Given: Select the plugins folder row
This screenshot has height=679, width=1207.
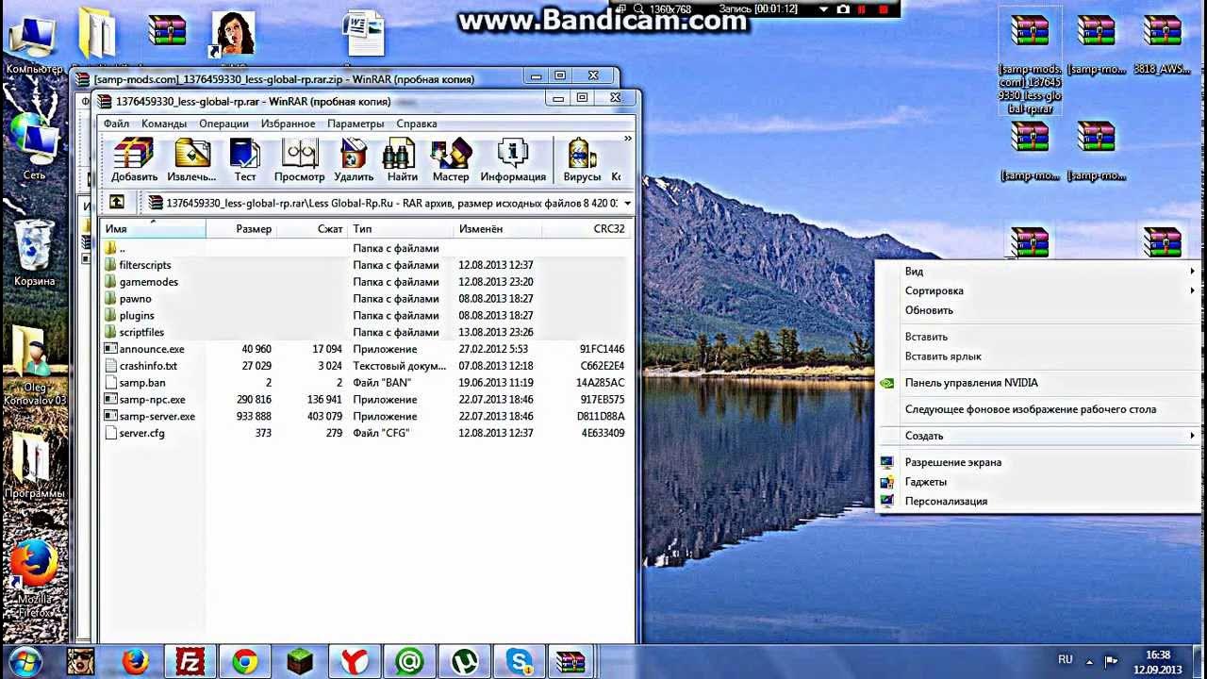Looking at the screenshot, I should (365, 316).
